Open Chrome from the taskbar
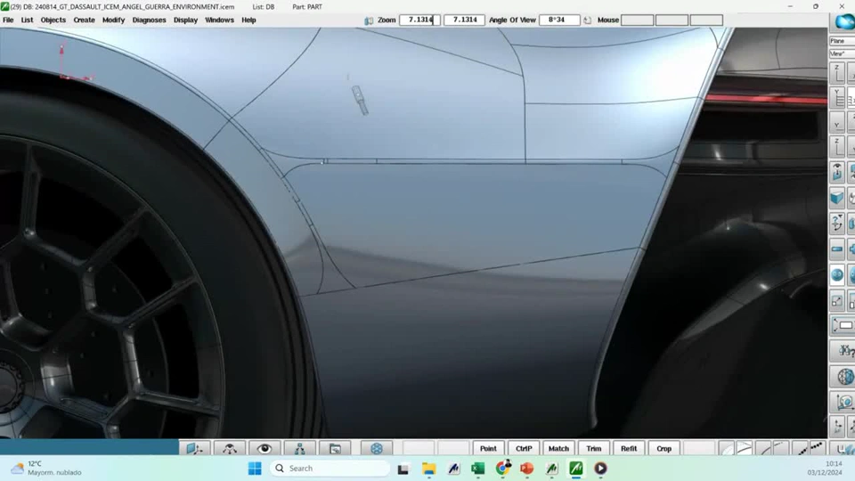 point(502,468)
